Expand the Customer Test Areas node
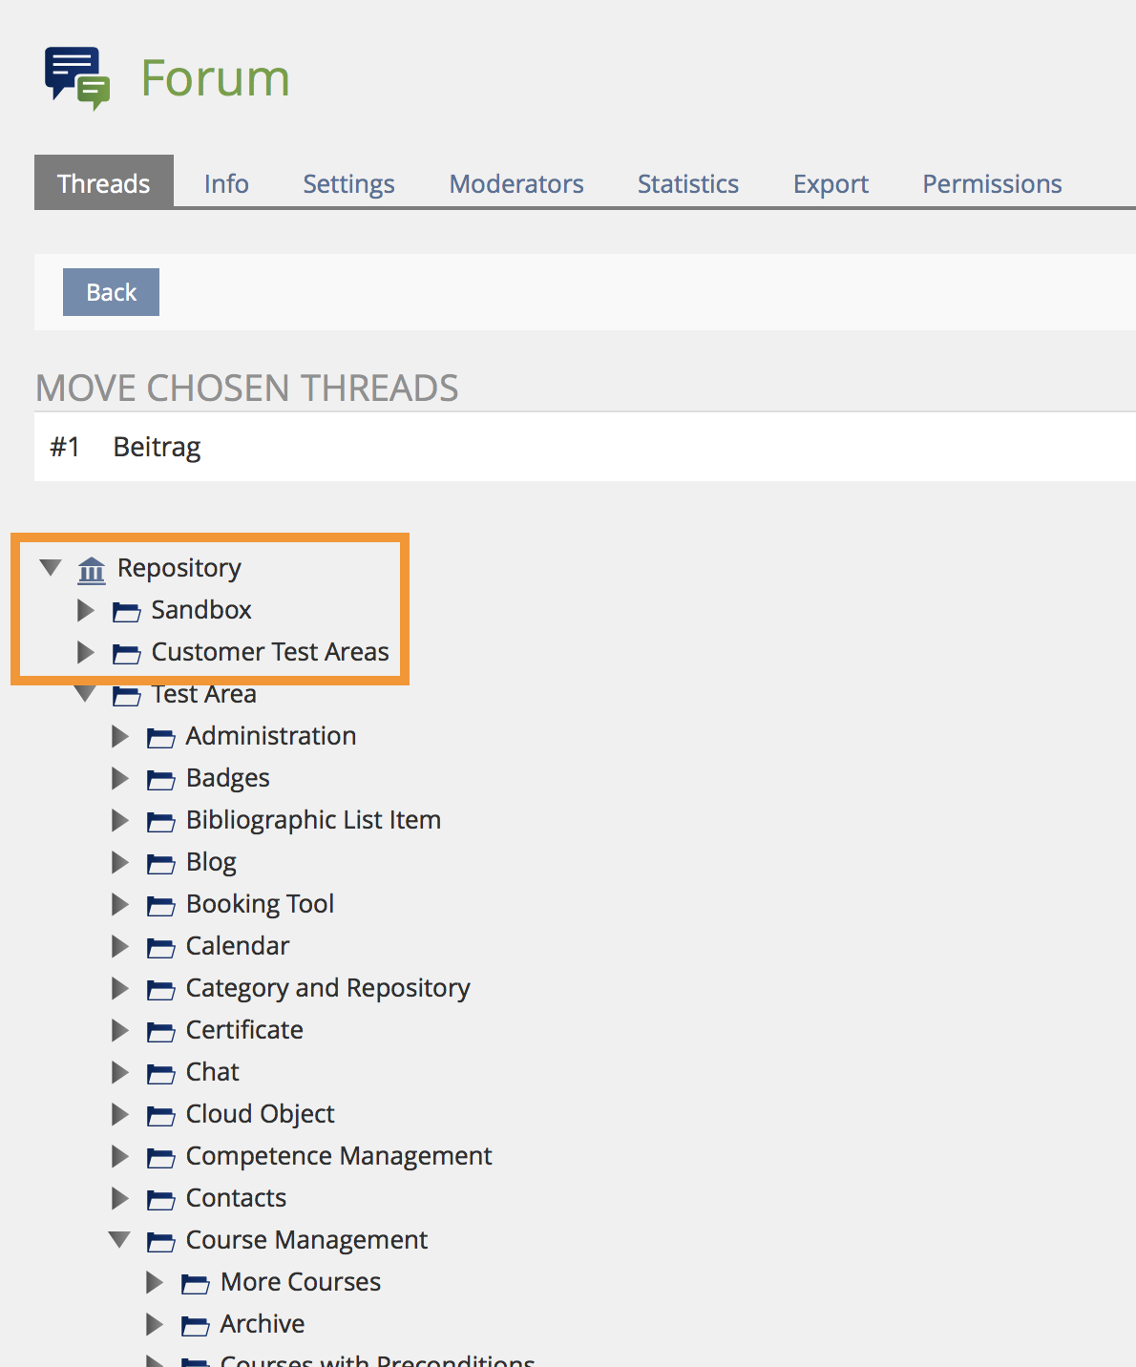The width and height of the screenshot is (1136, 1367). click(86, 652)
